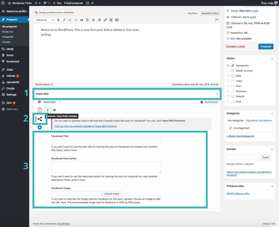Toggle bold formatting in editor
This screenshot has width=279, height=227.
pyautogui.click(x=58, y=20)
